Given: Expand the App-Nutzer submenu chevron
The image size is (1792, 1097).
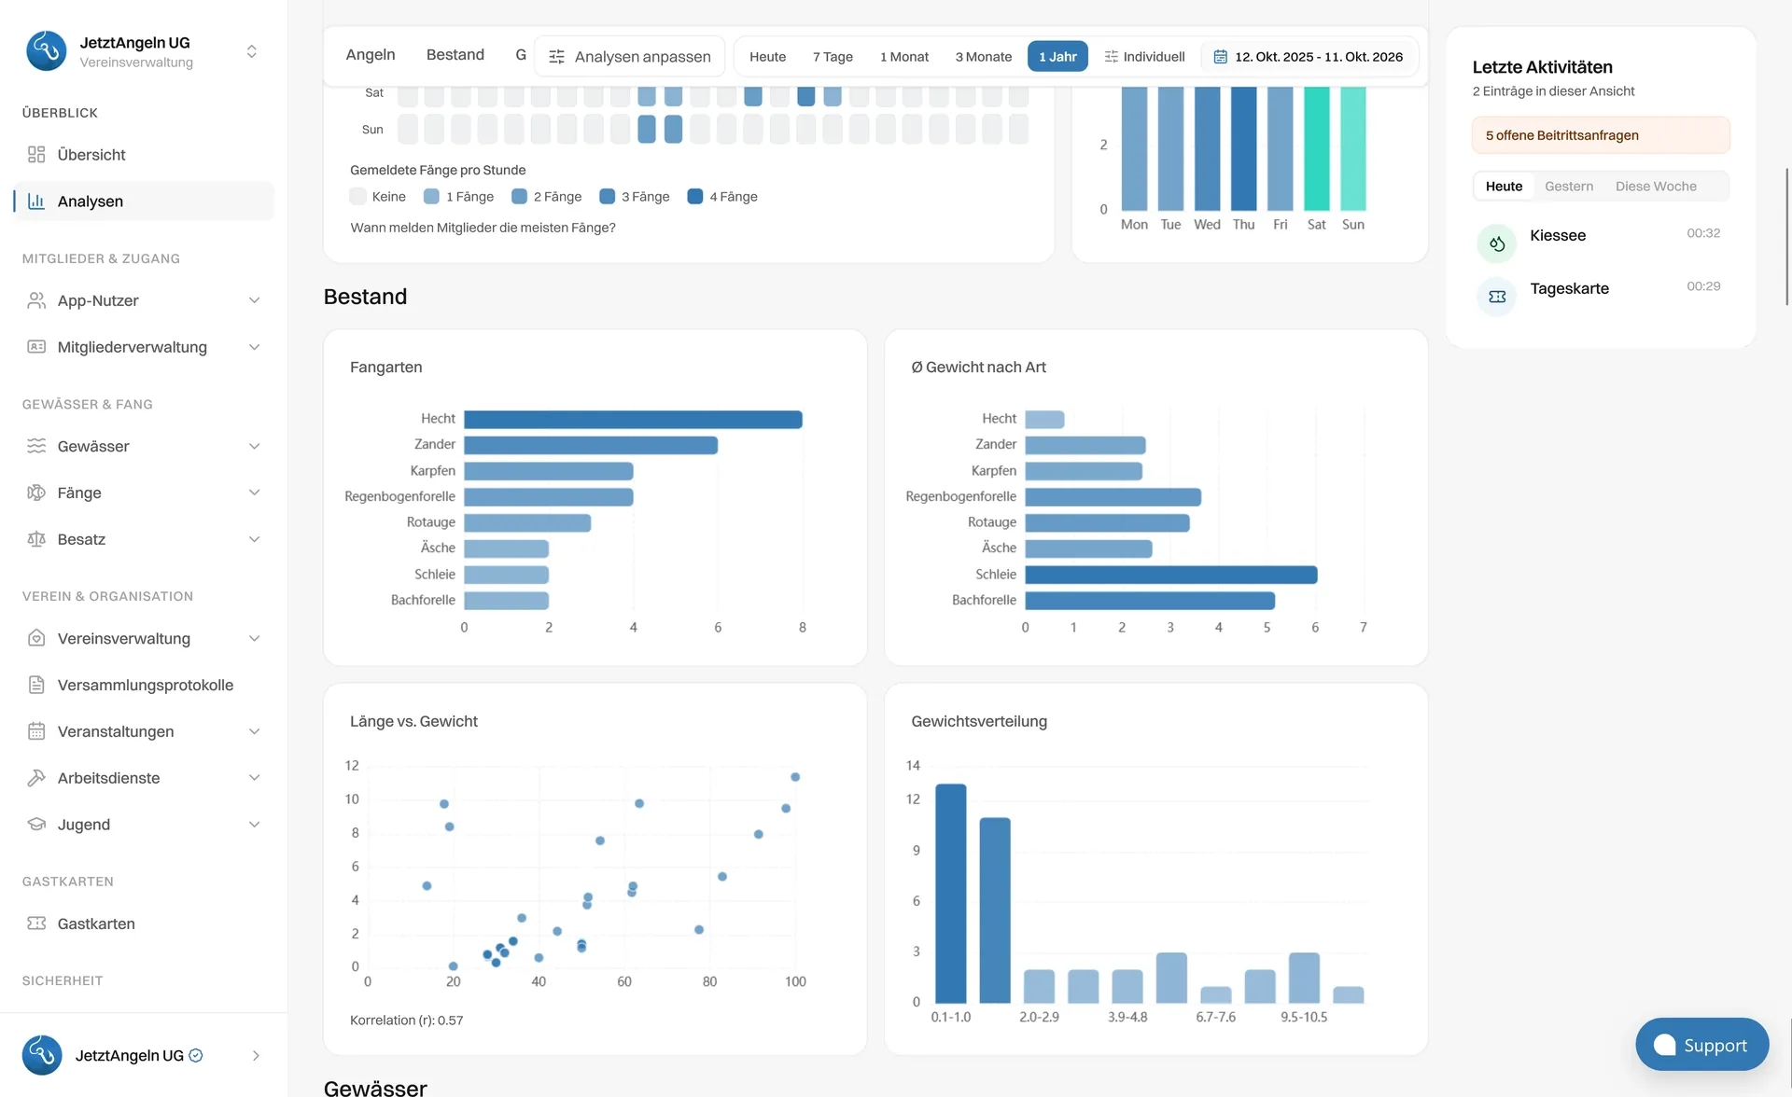Looking at the screenshot, I should [254, 300].
